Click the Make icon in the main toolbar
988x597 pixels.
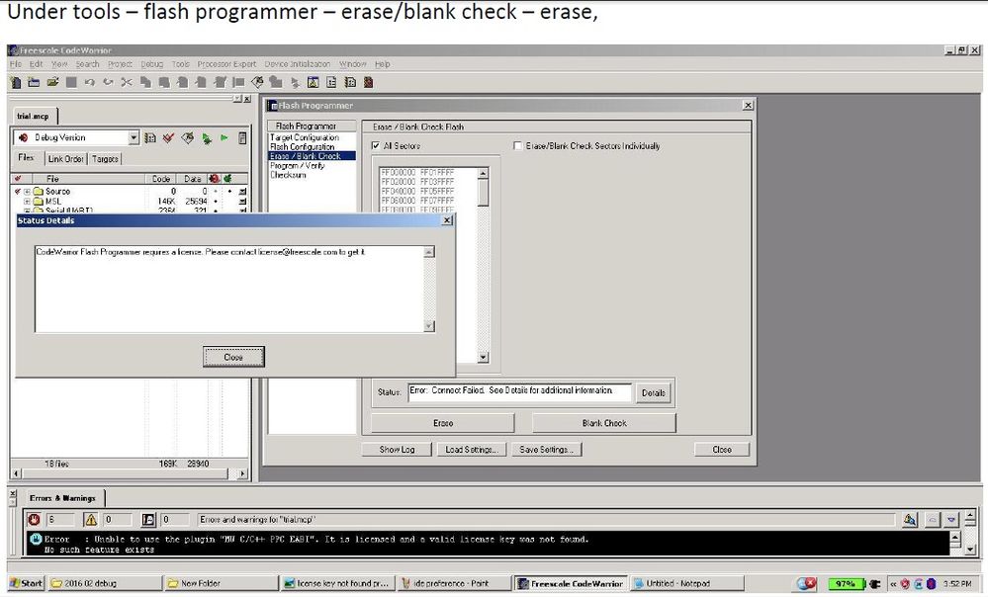[x=257, y=82]
